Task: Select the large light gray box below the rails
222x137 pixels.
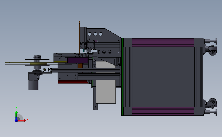Action: [x=106, y=92]
